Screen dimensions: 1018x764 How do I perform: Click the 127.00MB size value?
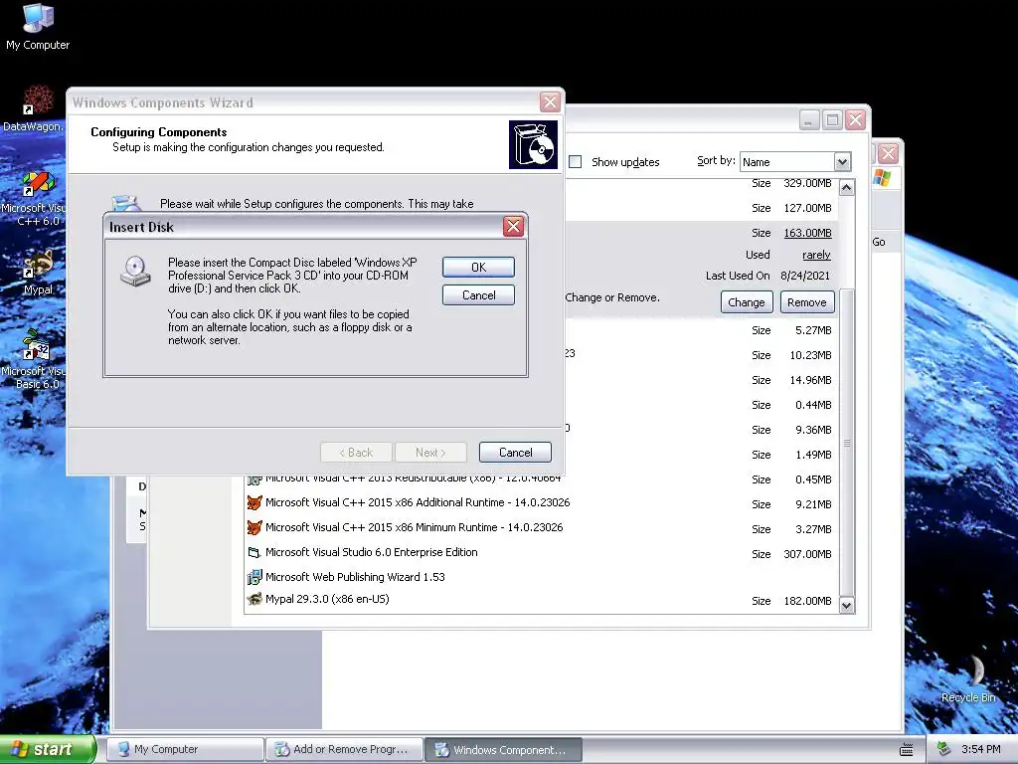point(807,208)
